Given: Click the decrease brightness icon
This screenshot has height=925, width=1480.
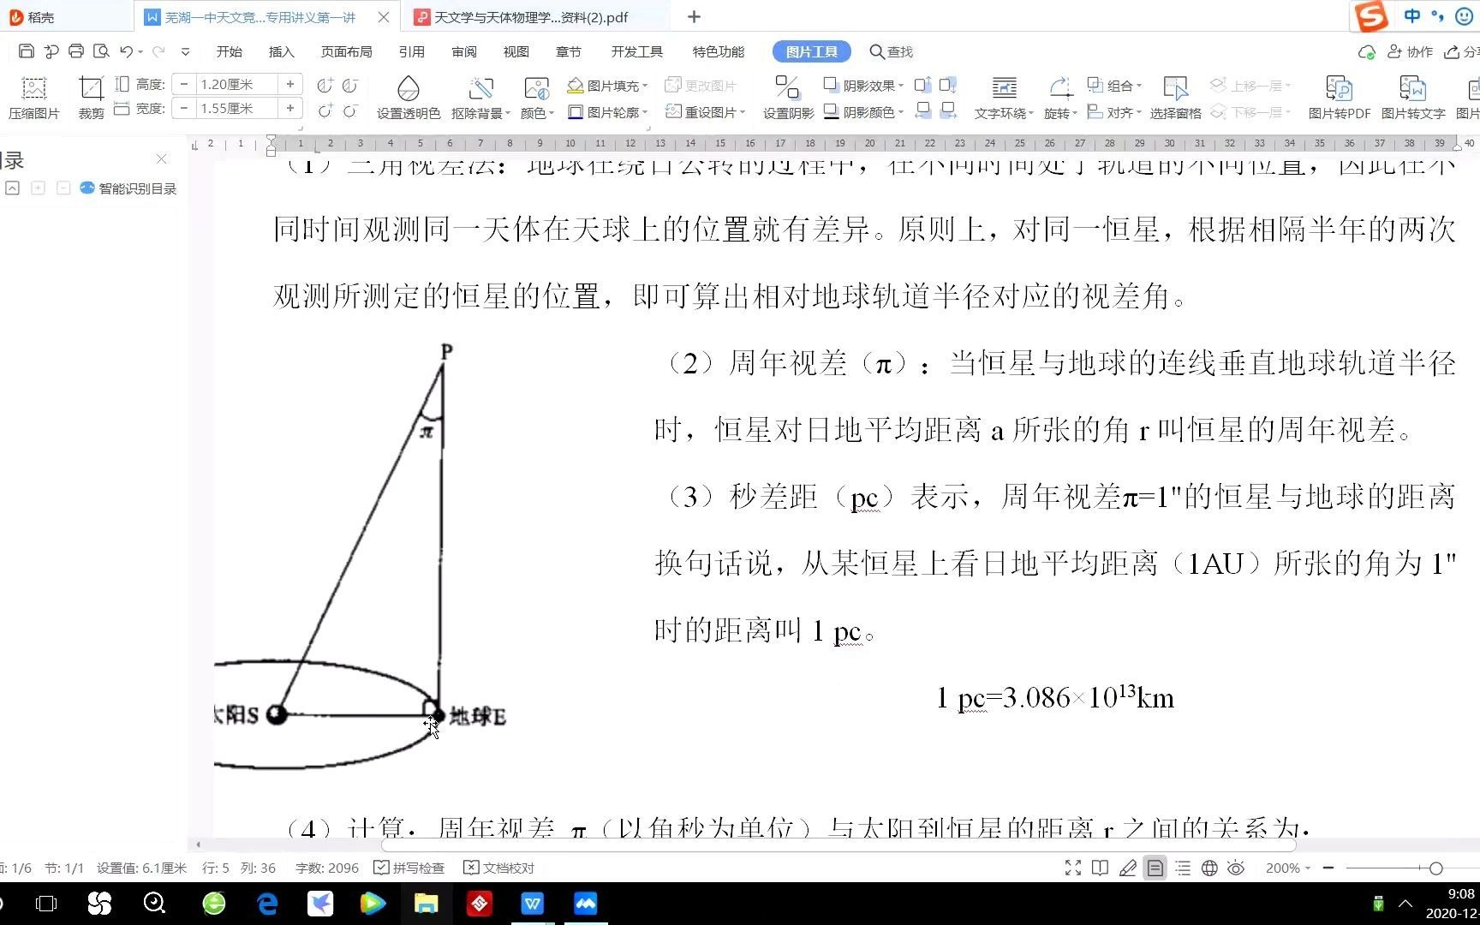Looking at the screenshot, I should point(350,111).
